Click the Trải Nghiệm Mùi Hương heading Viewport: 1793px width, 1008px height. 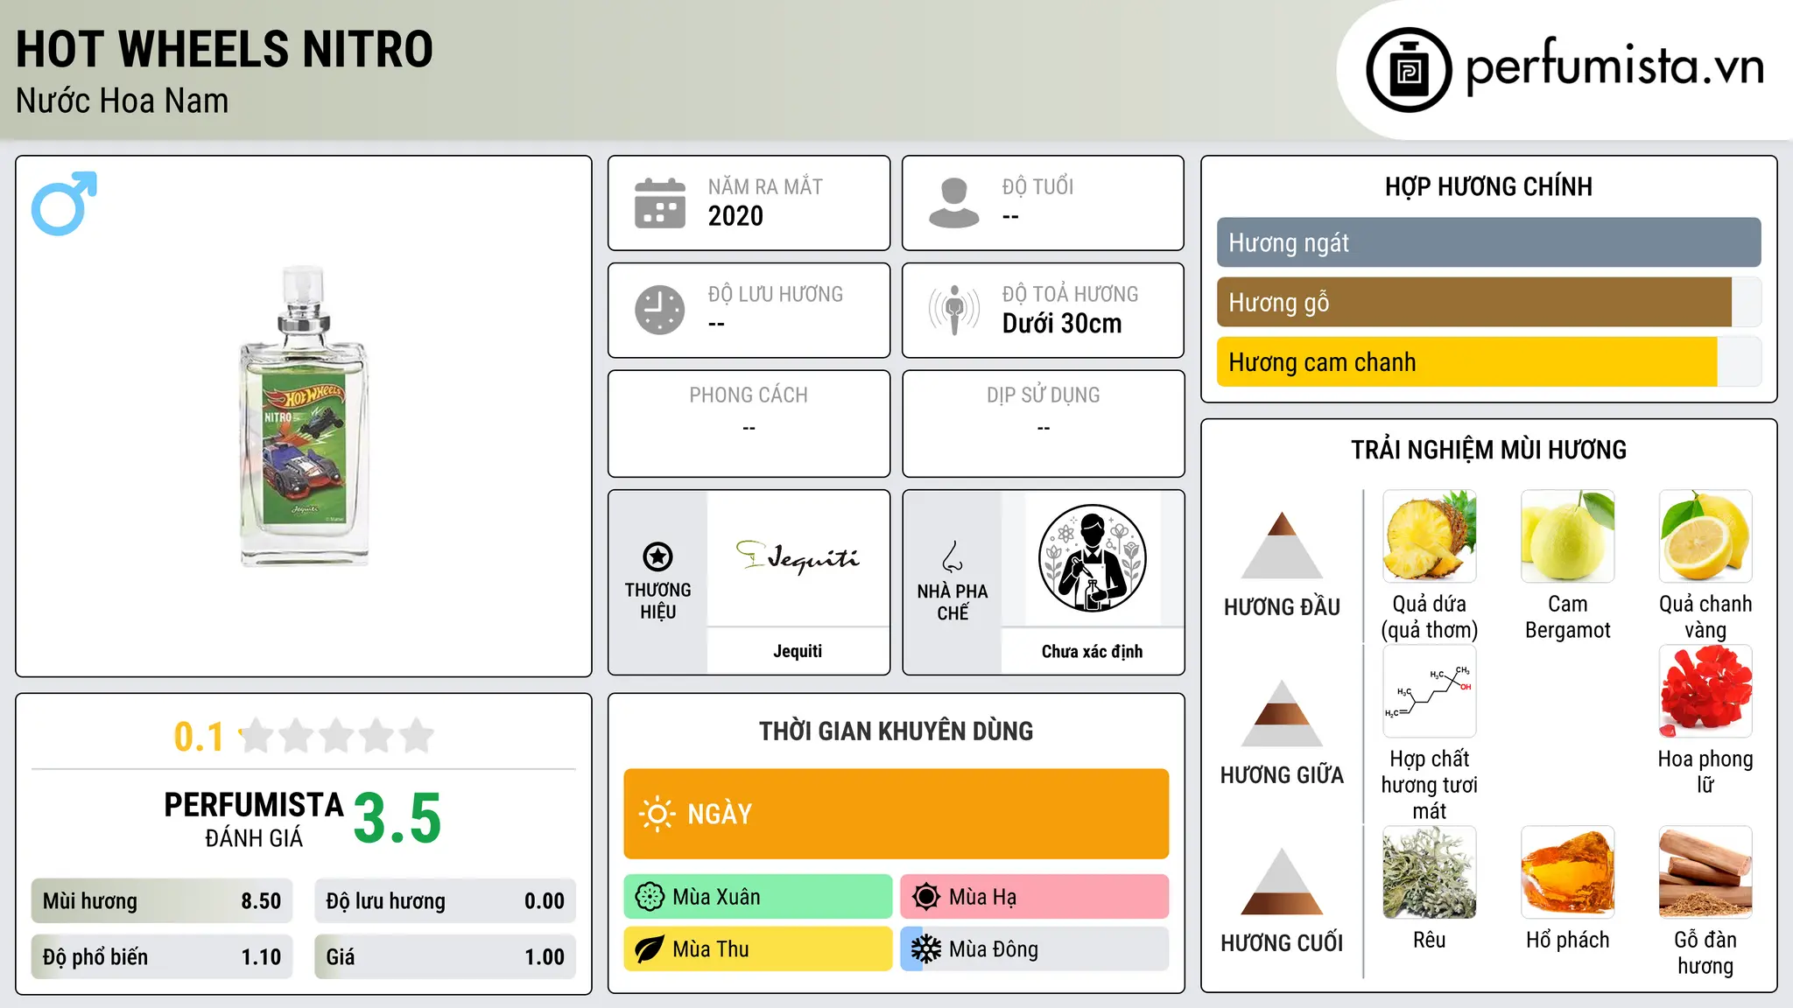[1488, 450]
